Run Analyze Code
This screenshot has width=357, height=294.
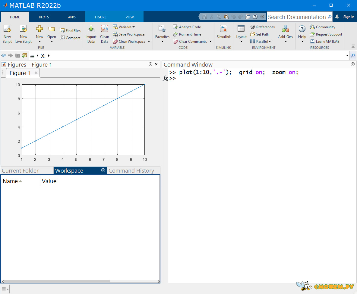187,27
